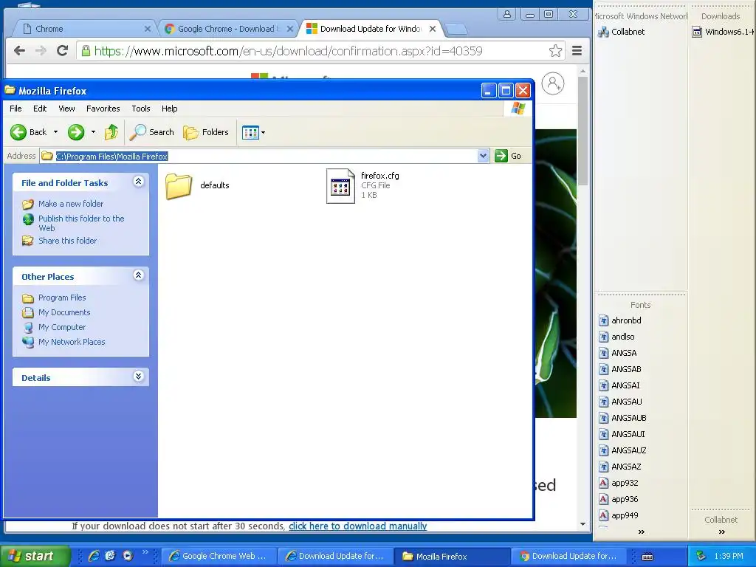Viewport: 756px width, 567px height.
Task: Open the app949 font
Action: coord(619,515)
